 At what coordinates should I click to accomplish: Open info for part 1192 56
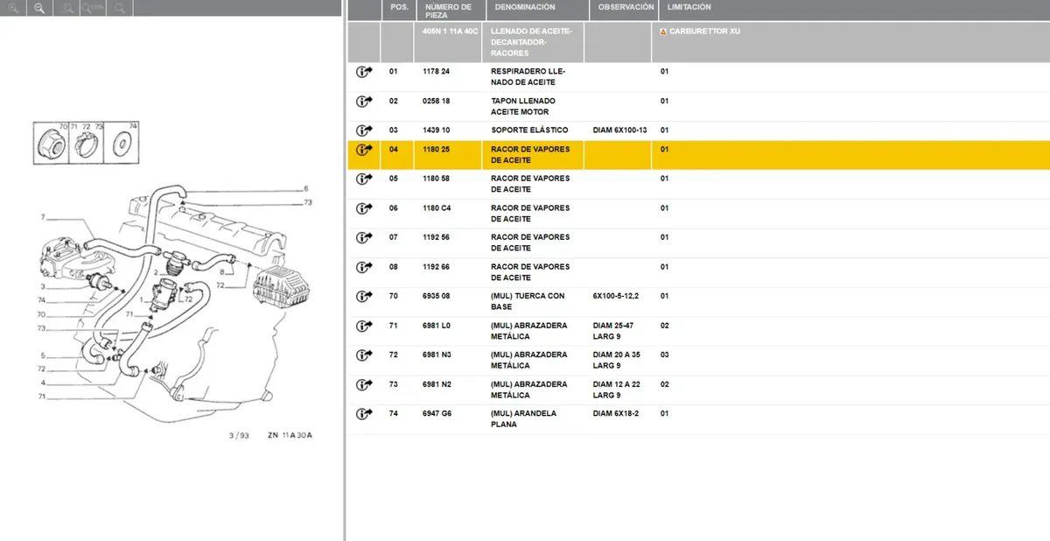click(364, 237)
